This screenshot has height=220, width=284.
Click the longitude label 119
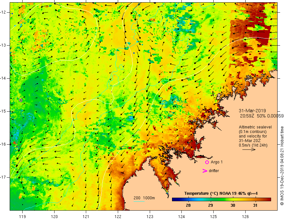click(x=23, y=216)
